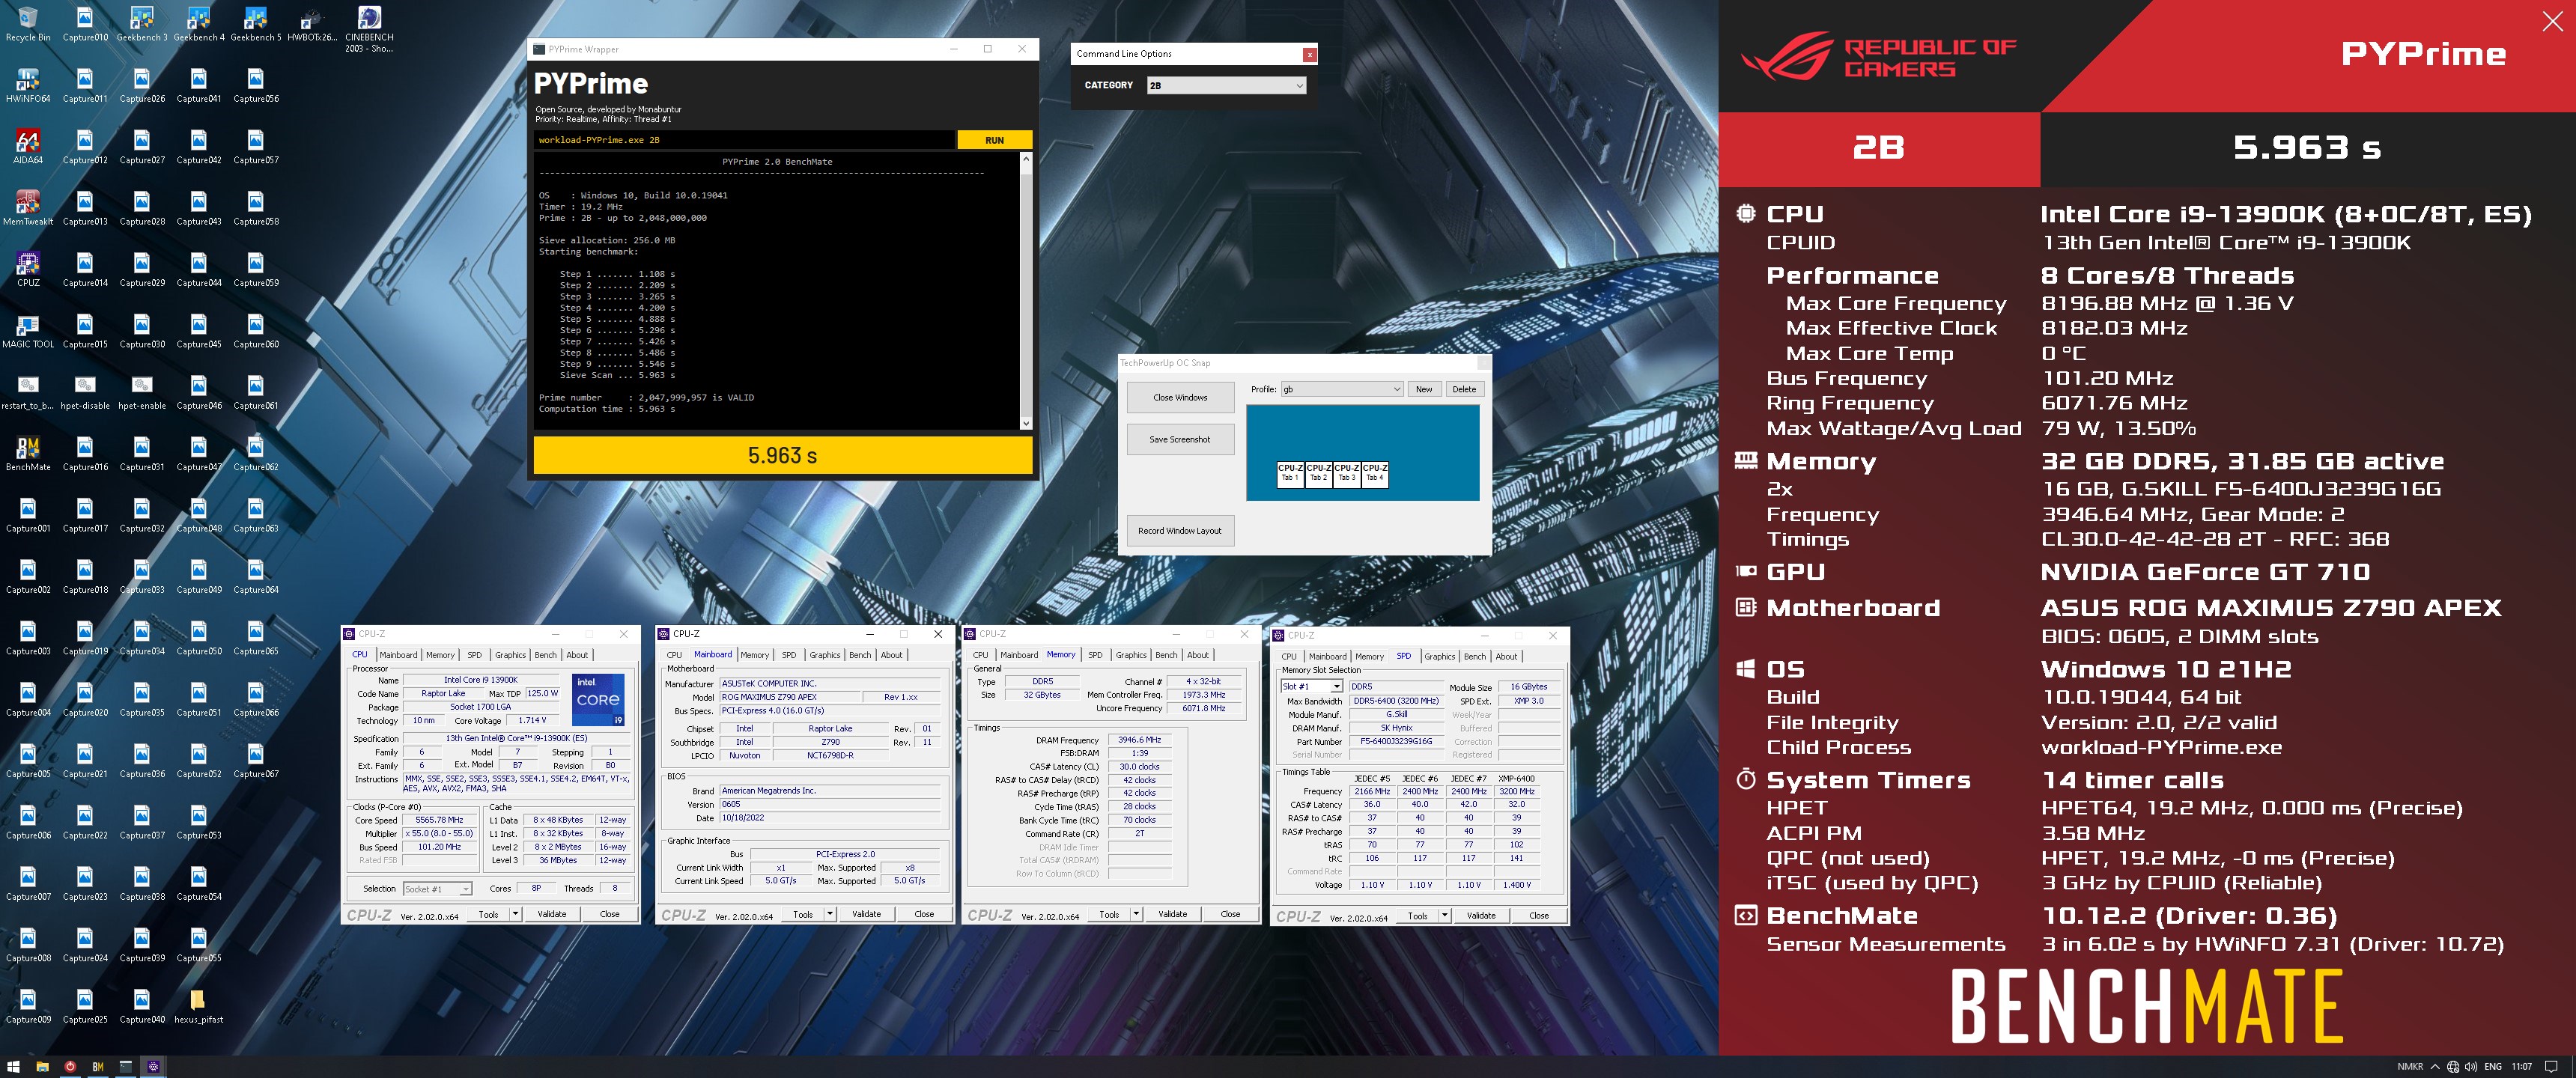
Task: Open the CATEGORY dropdown showing 2B
Action: 1226,85
